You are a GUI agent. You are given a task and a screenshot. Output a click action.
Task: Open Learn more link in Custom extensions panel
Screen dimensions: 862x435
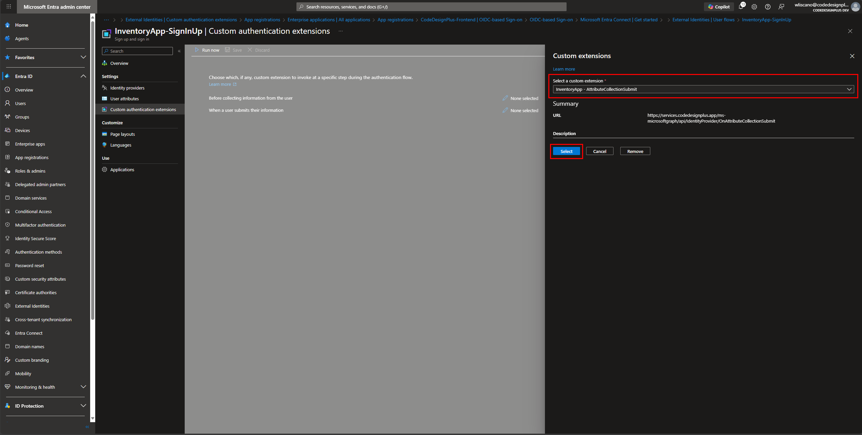[x=564, y=69]
